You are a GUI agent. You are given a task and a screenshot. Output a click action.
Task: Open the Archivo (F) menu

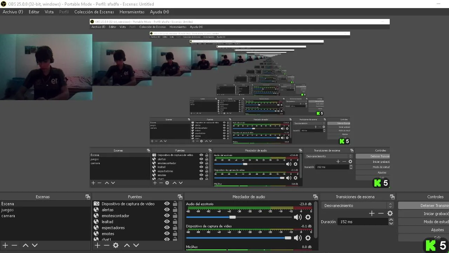tap(13, 12)
